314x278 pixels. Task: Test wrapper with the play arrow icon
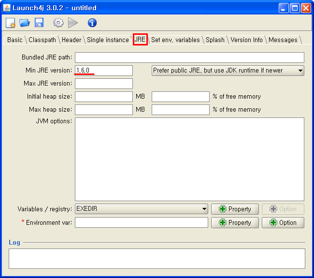point(73,23)
